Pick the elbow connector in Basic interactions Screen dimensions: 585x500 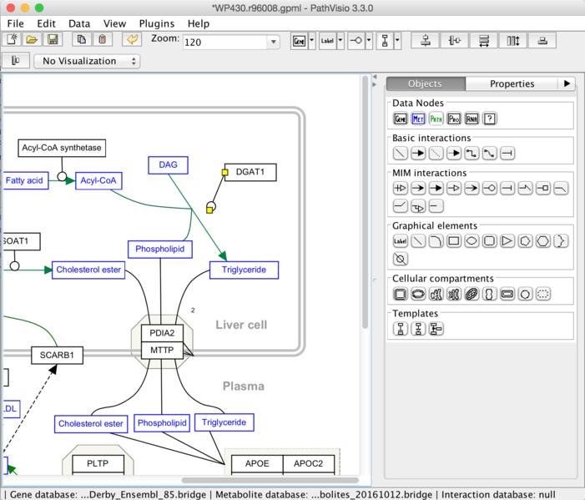pos(472,154)
